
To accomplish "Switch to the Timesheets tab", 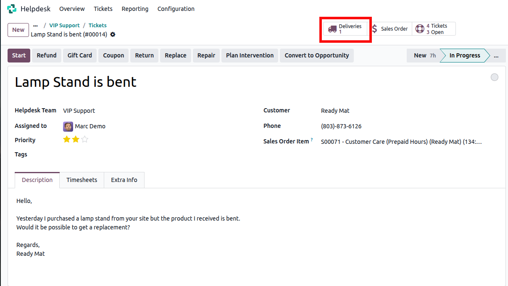I will [x=82, y=180].
